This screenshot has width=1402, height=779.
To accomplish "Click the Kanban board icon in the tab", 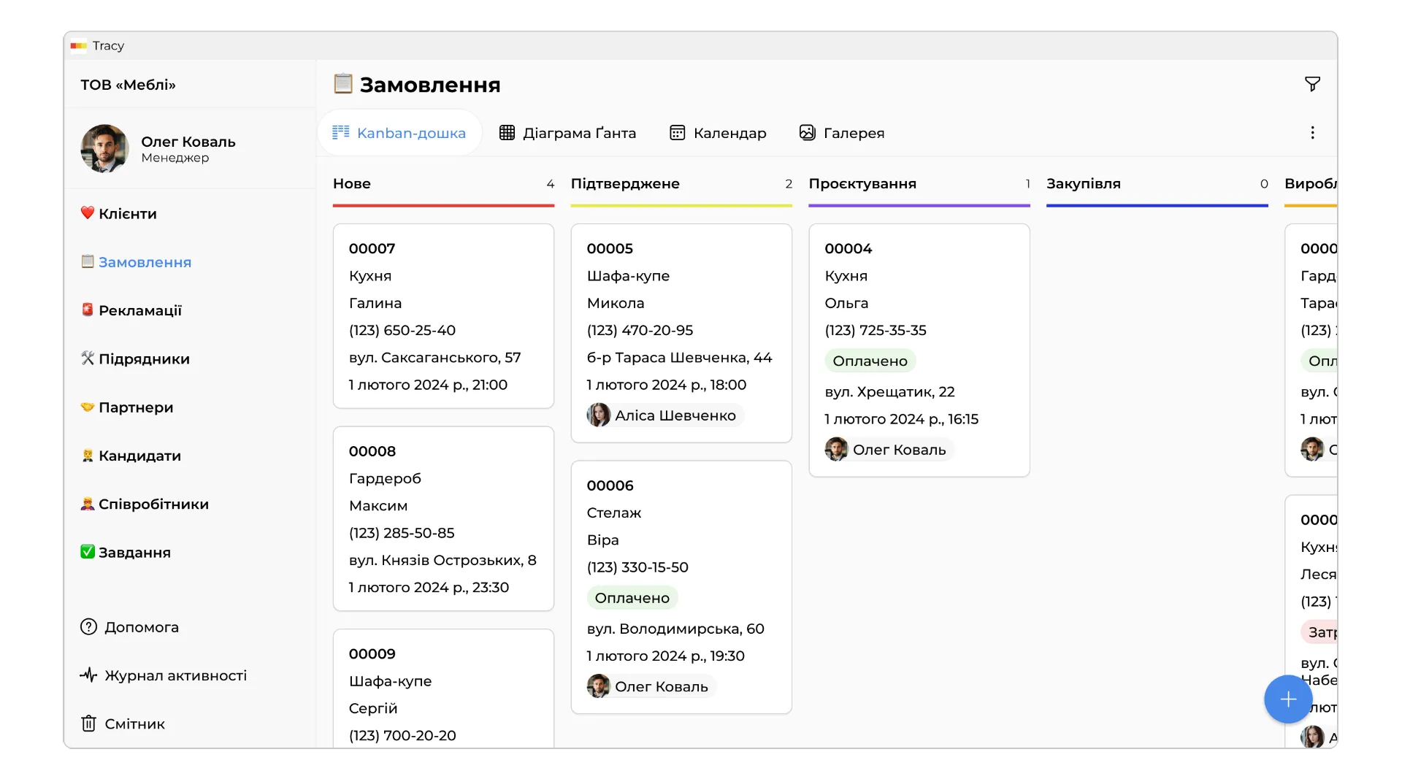I will (341, 132).
